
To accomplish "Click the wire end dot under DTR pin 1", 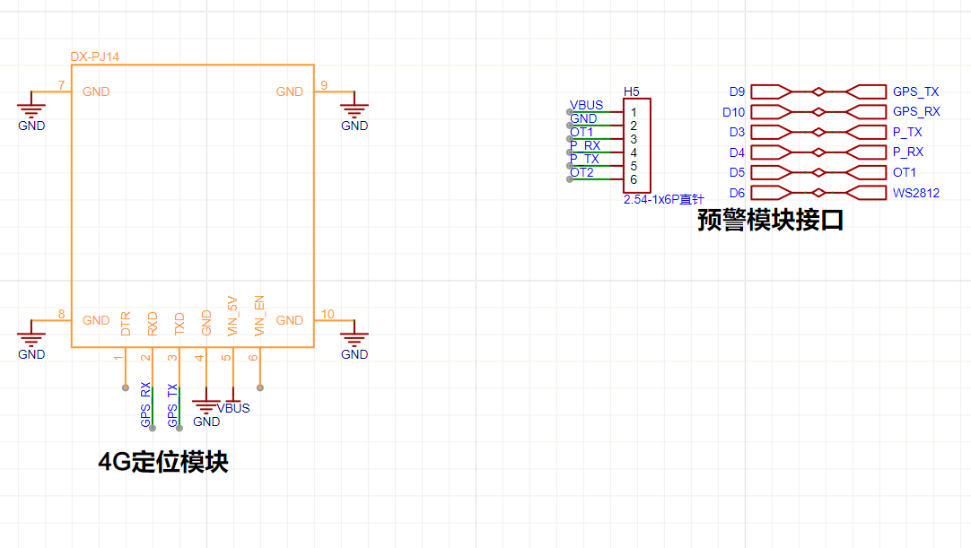I will (126, 387).
